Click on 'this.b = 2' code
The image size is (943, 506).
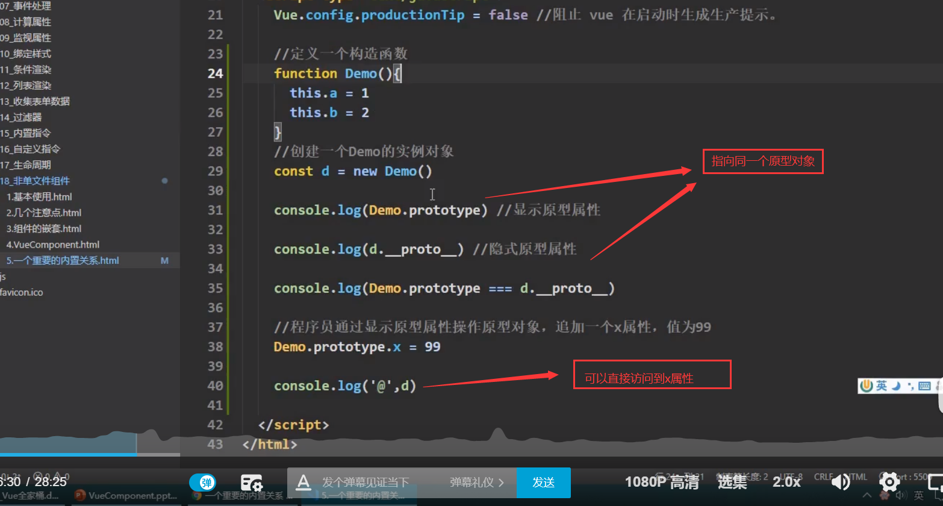click(329, 113)
